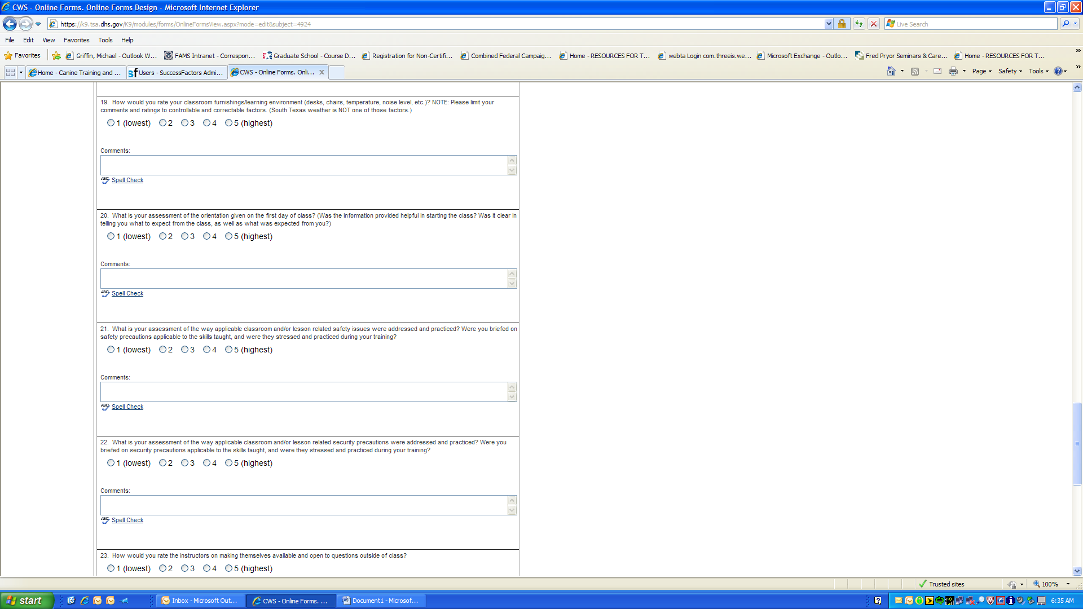Open the Safety toolbar dropdown

pos(1010,71)
